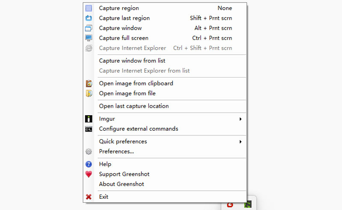
Task: Click the command prompt icon for external commands
Action: click(88, 129)
